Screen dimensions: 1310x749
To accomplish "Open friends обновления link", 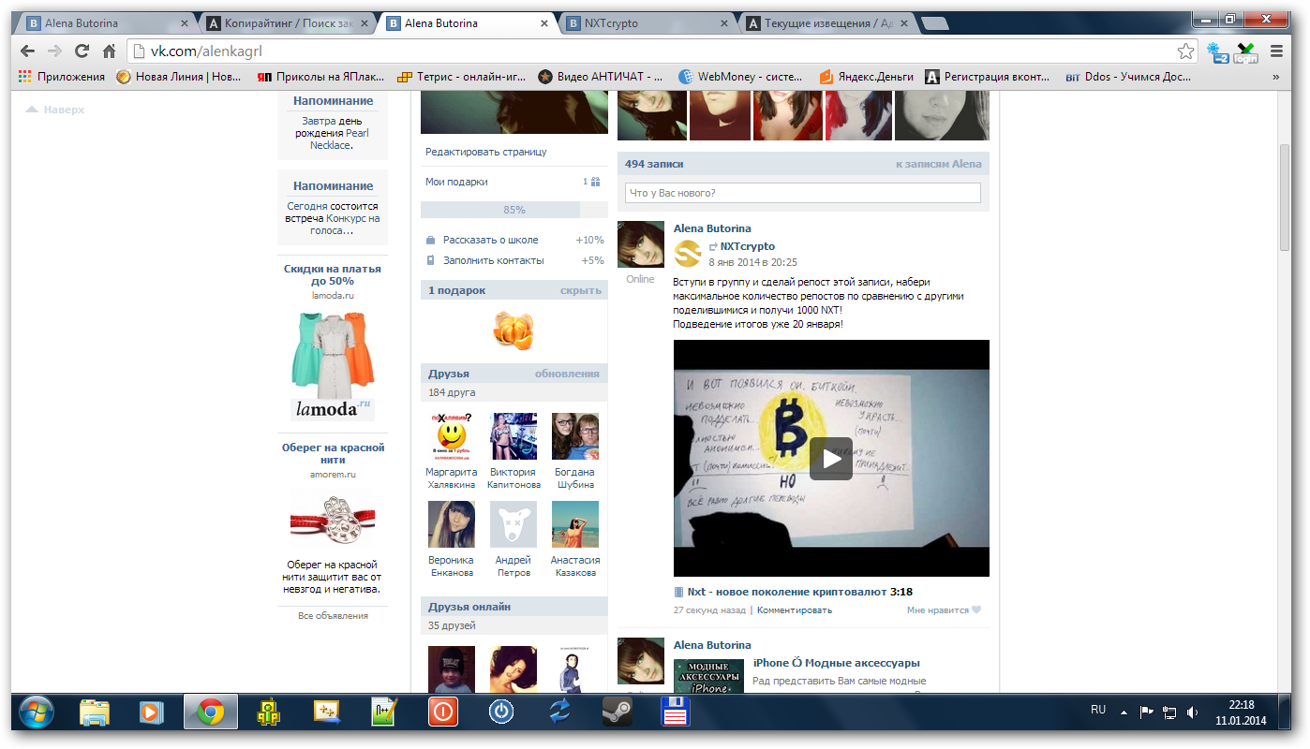I will (567, 374).
